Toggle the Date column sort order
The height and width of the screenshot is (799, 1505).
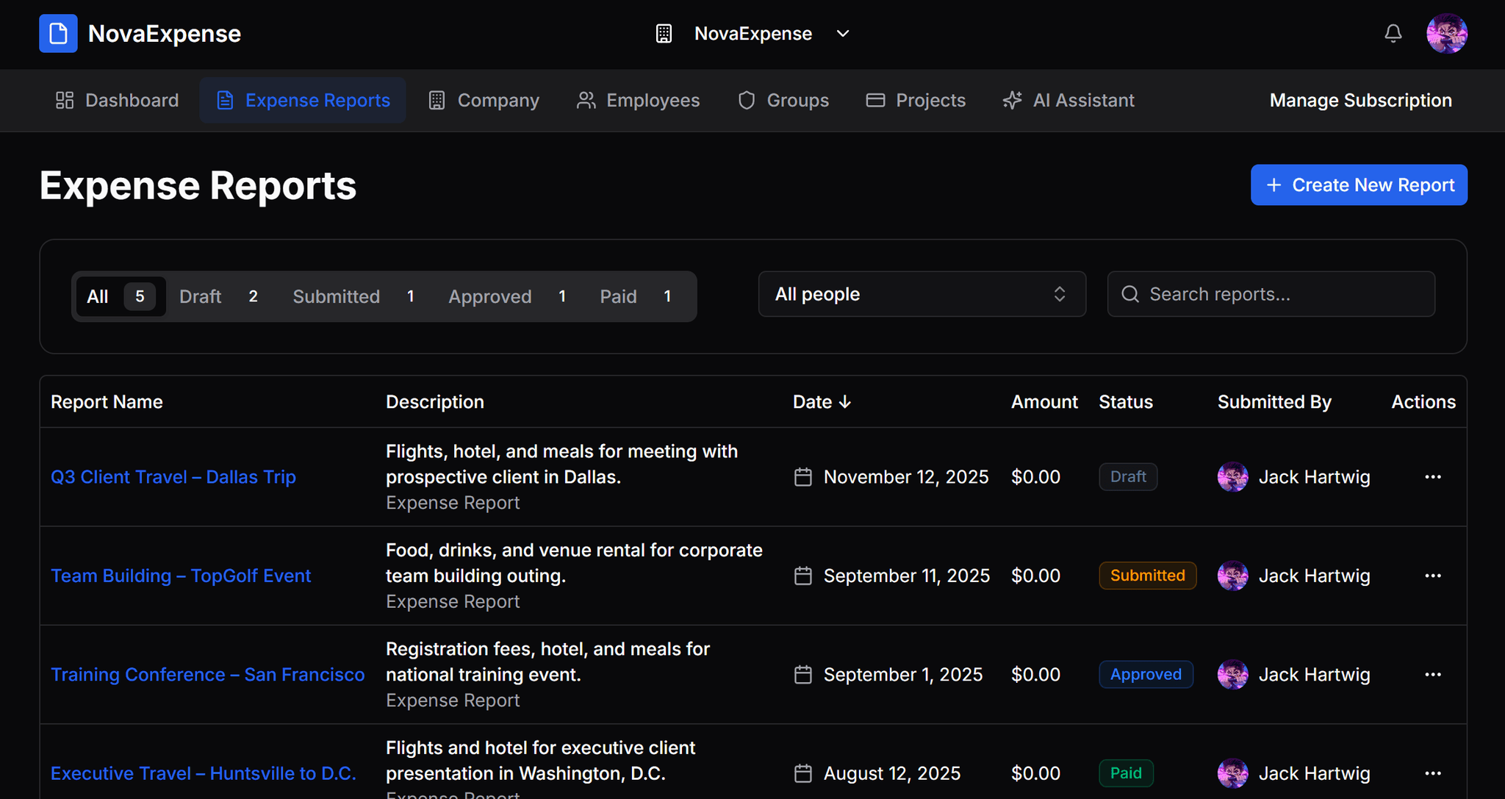tap(822, 401)
